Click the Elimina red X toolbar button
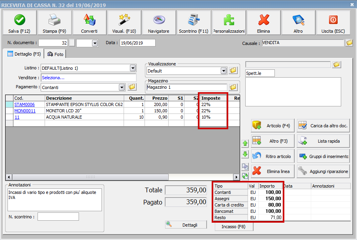This screenshot has height=240, width=357. tap(264, 22)
